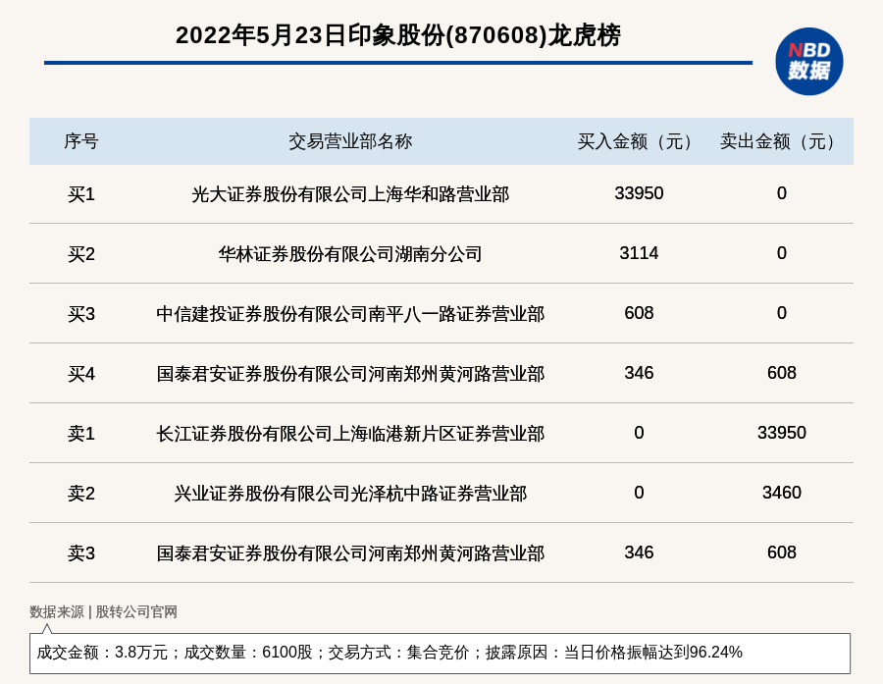The image size is (883, 684).
Task: Click 国泰君安 branch name in row 买4
Action: 350,373
